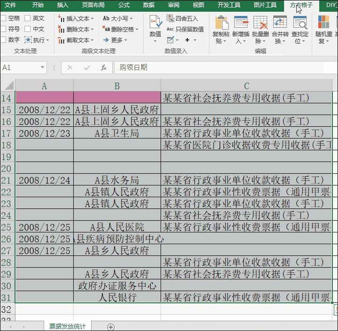Expand the 执行 dropdown arrow
Screen dimensions: 338x331
click(47, 40)
